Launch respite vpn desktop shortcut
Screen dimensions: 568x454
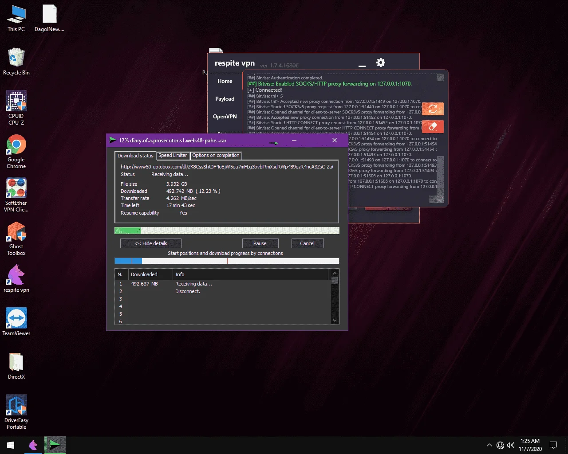[16, 279]
